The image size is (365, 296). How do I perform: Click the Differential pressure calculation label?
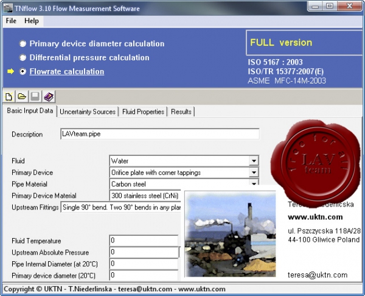89,58
